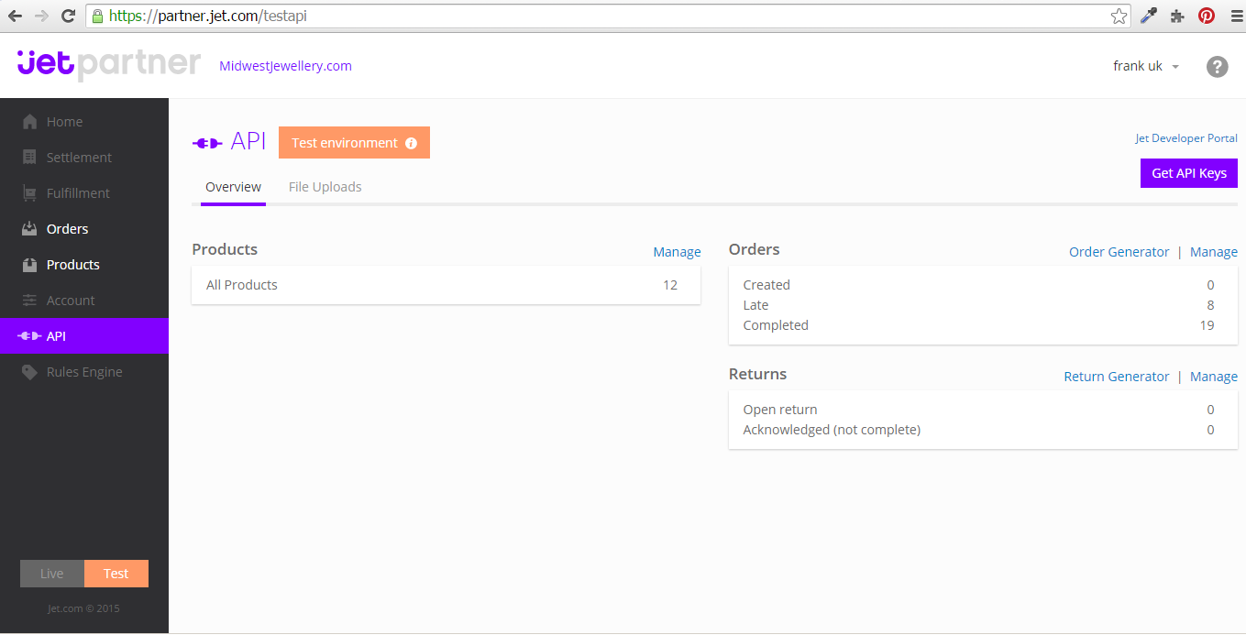
Task: Open the Jet Developer Portal link
Action: [1186, 138]
